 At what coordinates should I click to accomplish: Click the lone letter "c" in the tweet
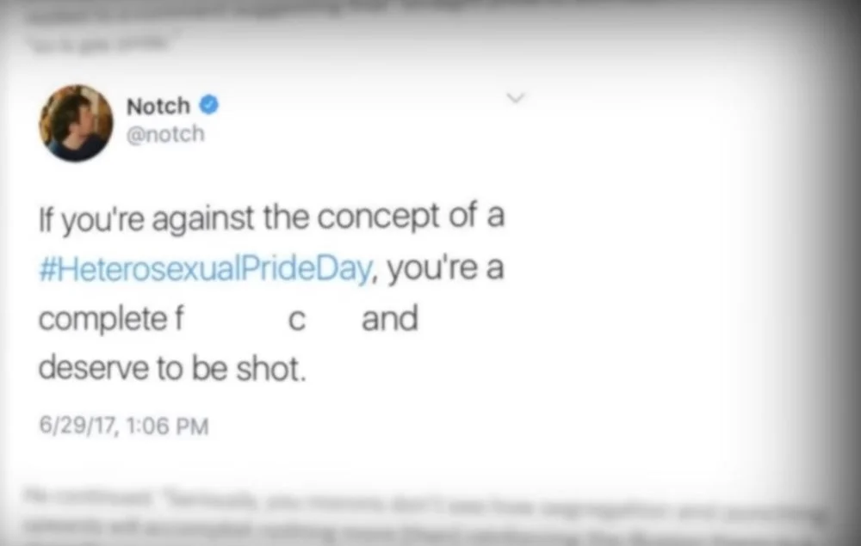(296, 322)
